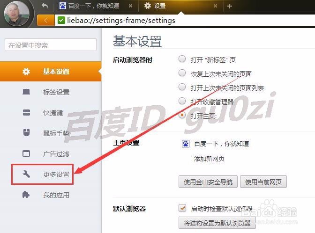The image size is (315, 233).
Task: Open the 快捷键 sidebar section
Action: (51, 113)
